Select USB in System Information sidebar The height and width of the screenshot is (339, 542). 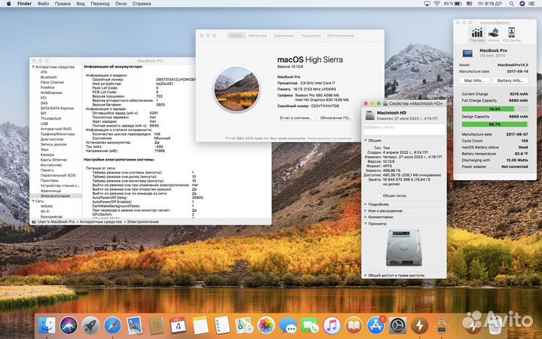(x=44, y=124)
